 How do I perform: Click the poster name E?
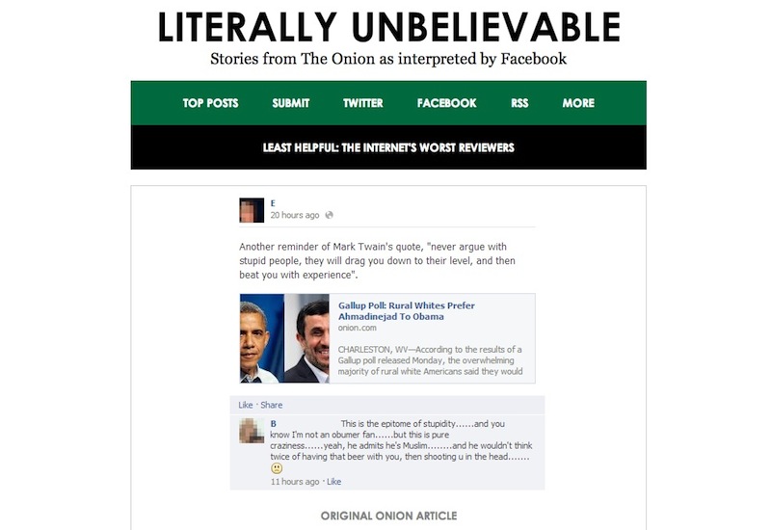pyautogui.click(x=273, y=203)
